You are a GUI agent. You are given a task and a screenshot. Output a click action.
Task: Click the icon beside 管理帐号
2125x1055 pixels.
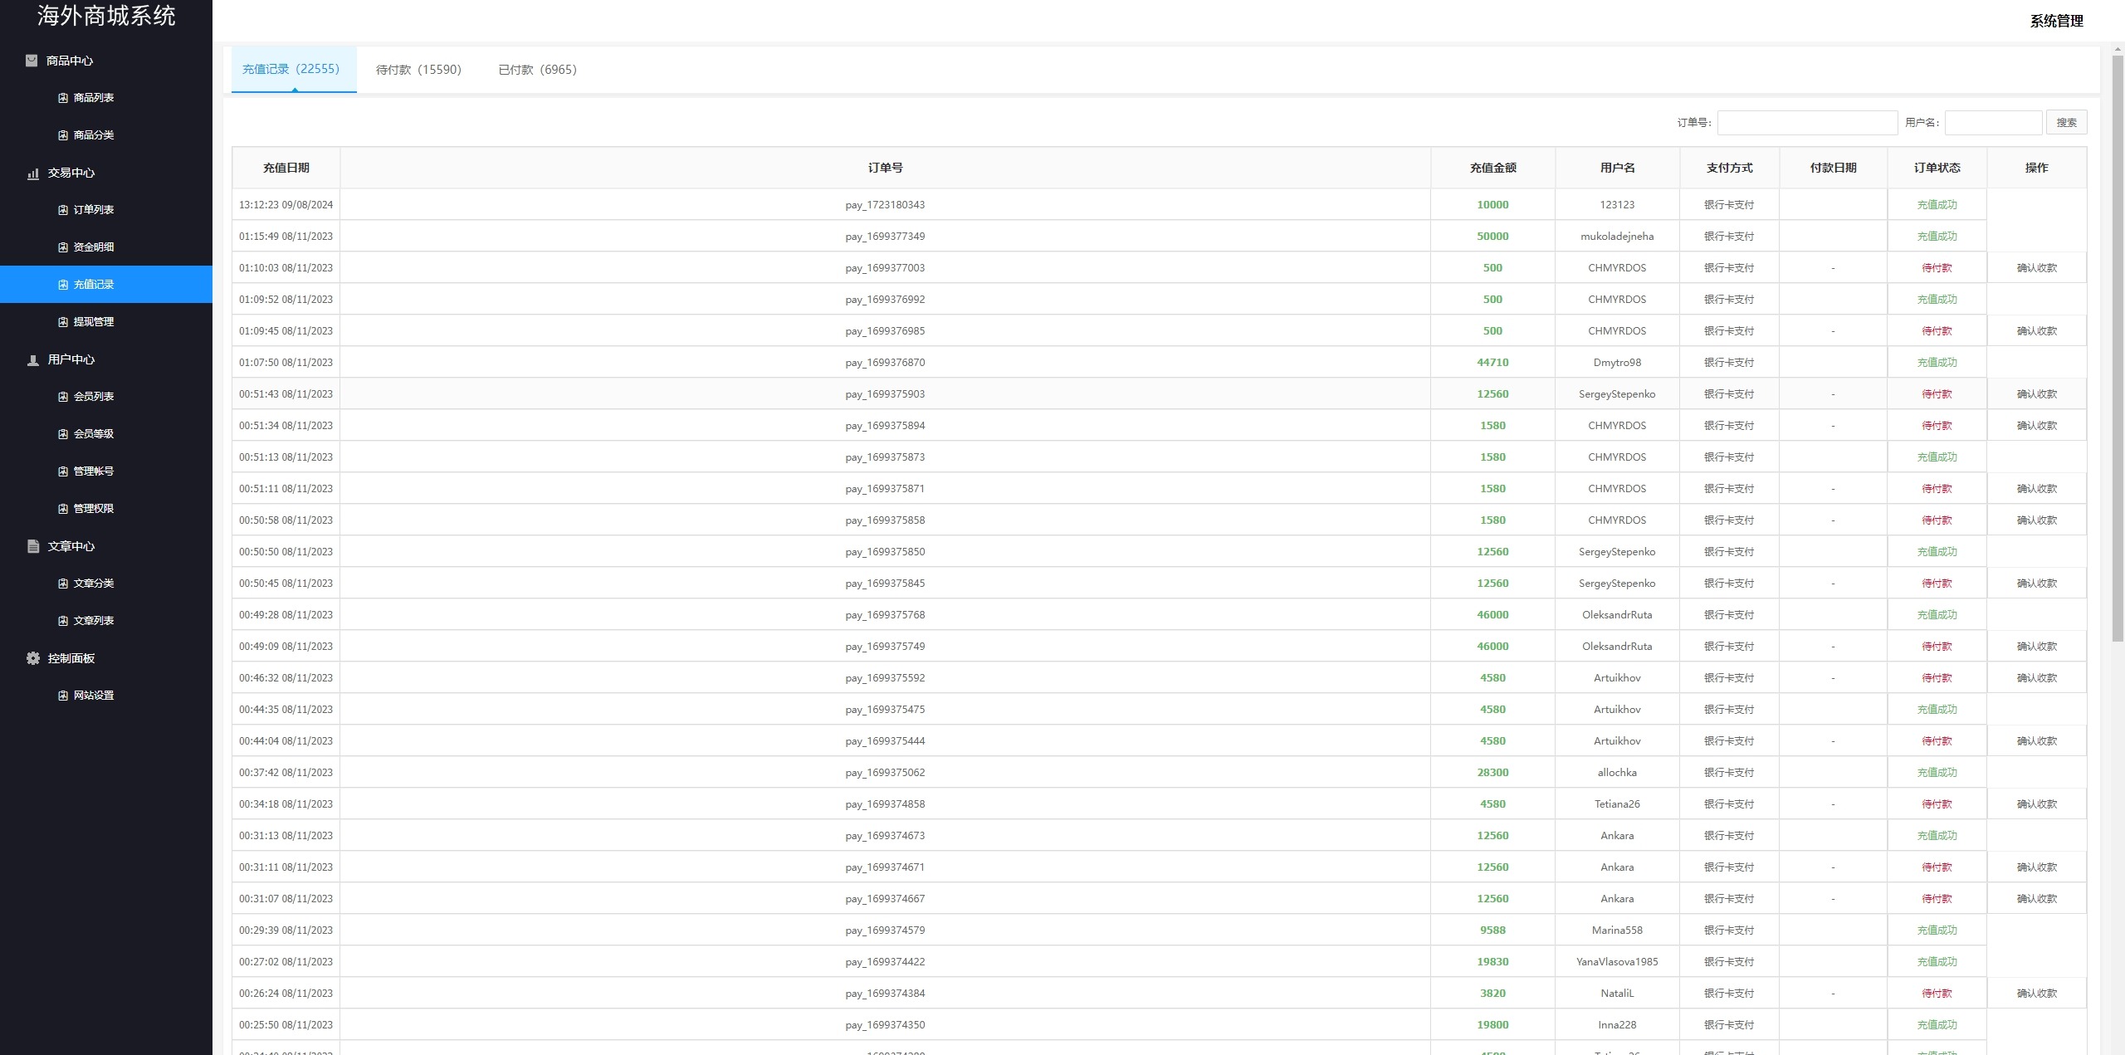[63, 471]
